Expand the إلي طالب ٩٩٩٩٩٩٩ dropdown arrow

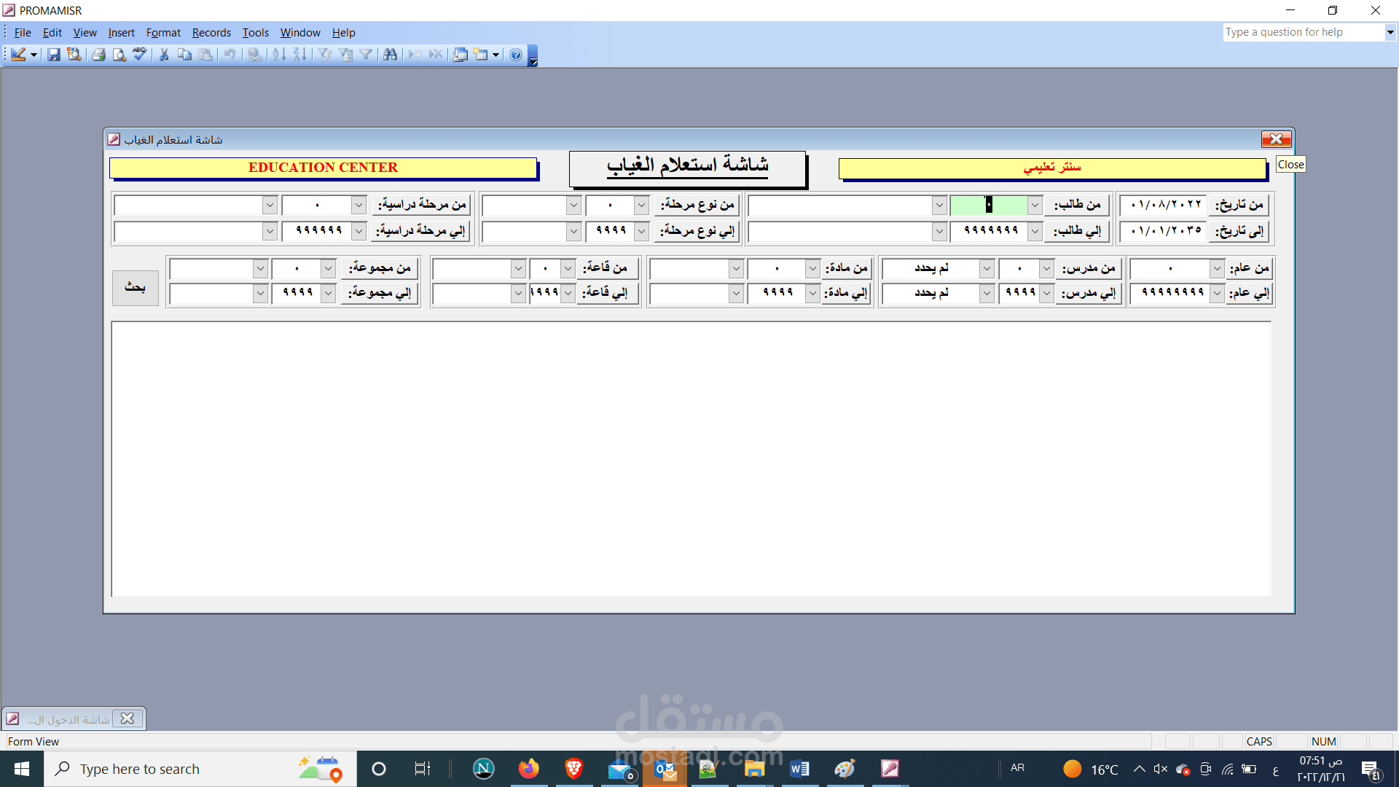[x=1035, y=232]
